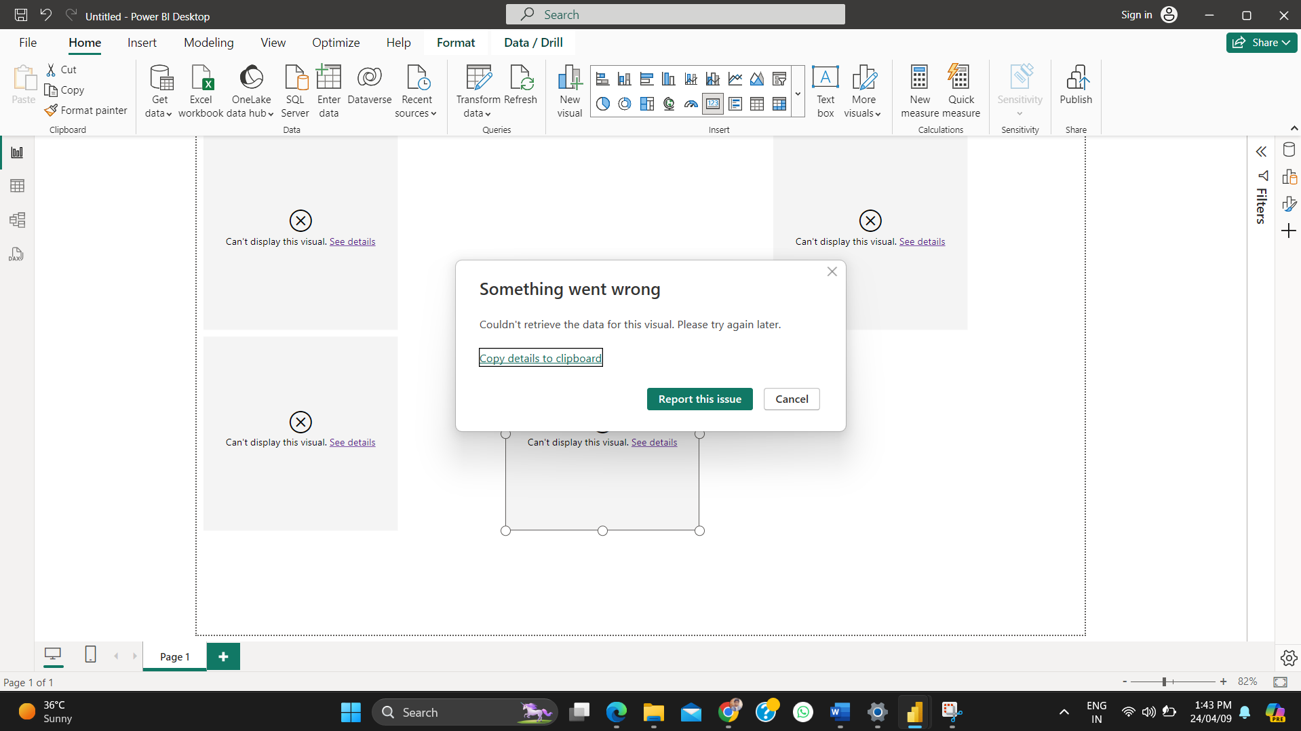Insert a Stacked bar chart visual

[x=602, y=79]
